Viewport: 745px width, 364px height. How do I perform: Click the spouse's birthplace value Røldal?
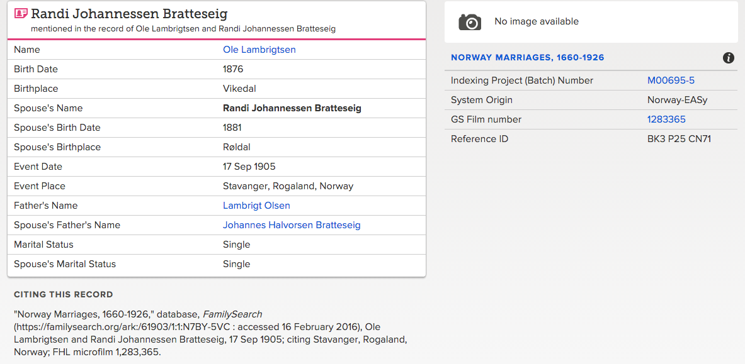(237, 147)
